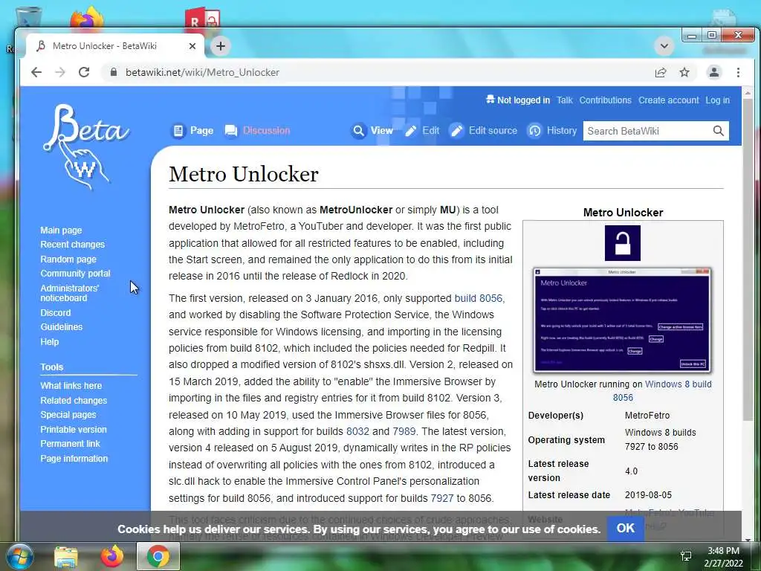This screenshot has width=761, height=571.
Task: Open the Windows Start button
Action: (x=19, y=556)
